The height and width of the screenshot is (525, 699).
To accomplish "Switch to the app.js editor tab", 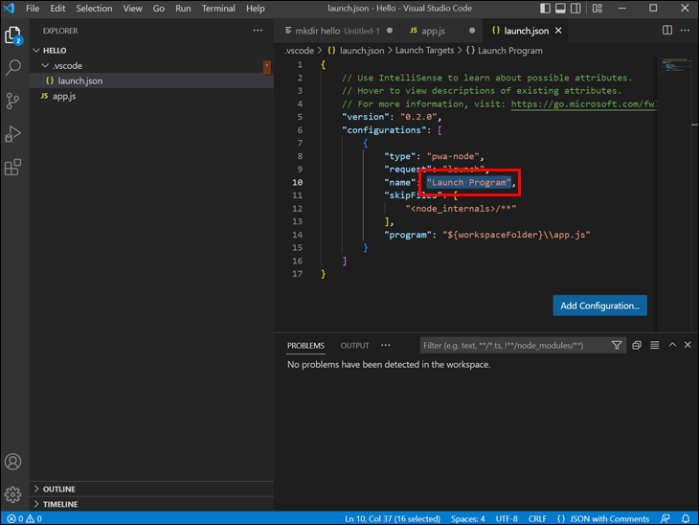I will click(x=433, y=31).
